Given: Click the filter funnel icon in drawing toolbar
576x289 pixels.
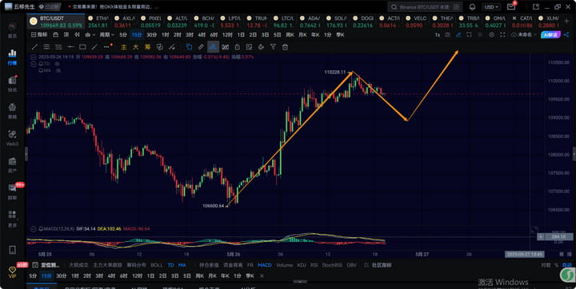Looking at the screenshot, I should pyautogui.click(x=273, y=47).
